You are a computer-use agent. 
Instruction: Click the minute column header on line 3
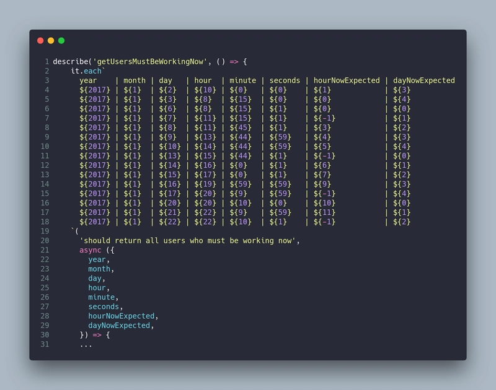tap(242, 80)
